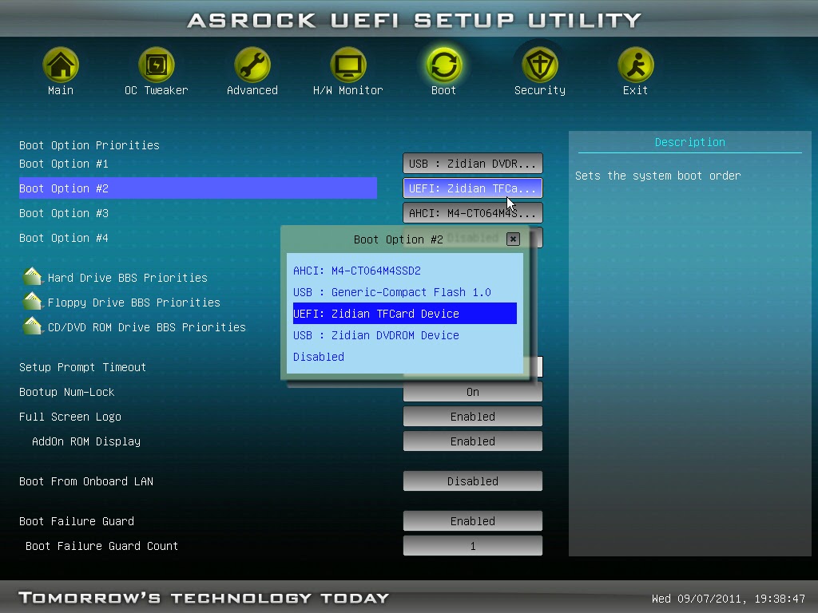Viewport: 818px width, 613px height.
Task: Choose UEFI: Zidian TFCard Device option
Action: point(405,313)
